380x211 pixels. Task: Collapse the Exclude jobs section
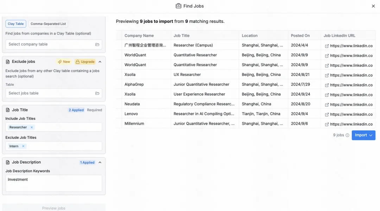[x=100, y=62]
